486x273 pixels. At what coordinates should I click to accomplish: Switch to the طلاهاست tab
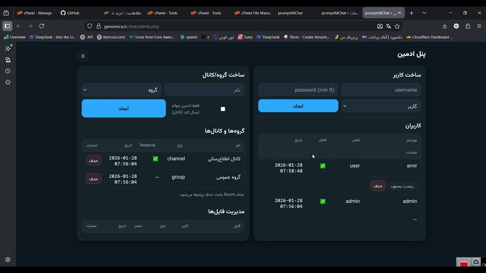coord(122,13)
